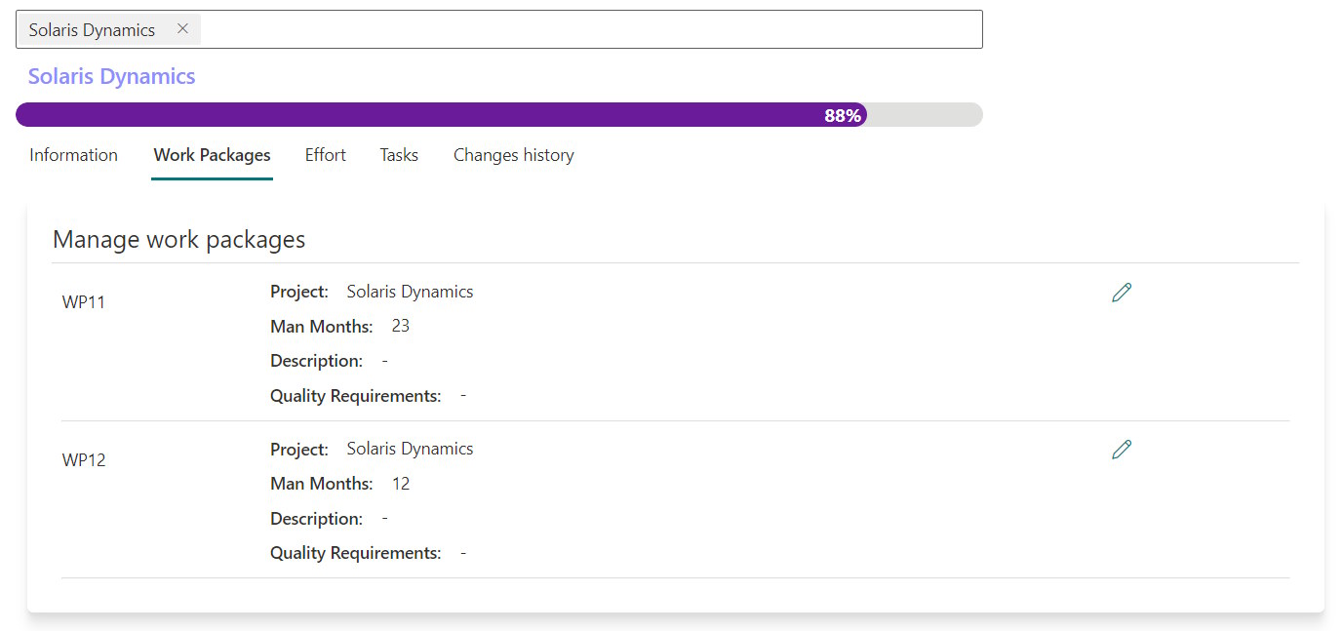The image size is (1343, 631).
Task: Open the Effort tab
Action: tap(325, 155)
